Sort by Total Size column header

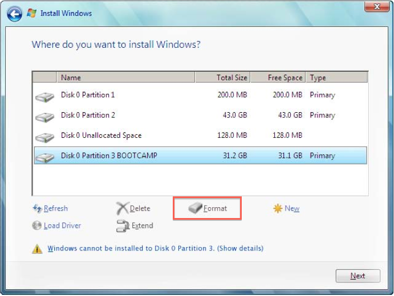pyautogui.click(x=222, y=77)
